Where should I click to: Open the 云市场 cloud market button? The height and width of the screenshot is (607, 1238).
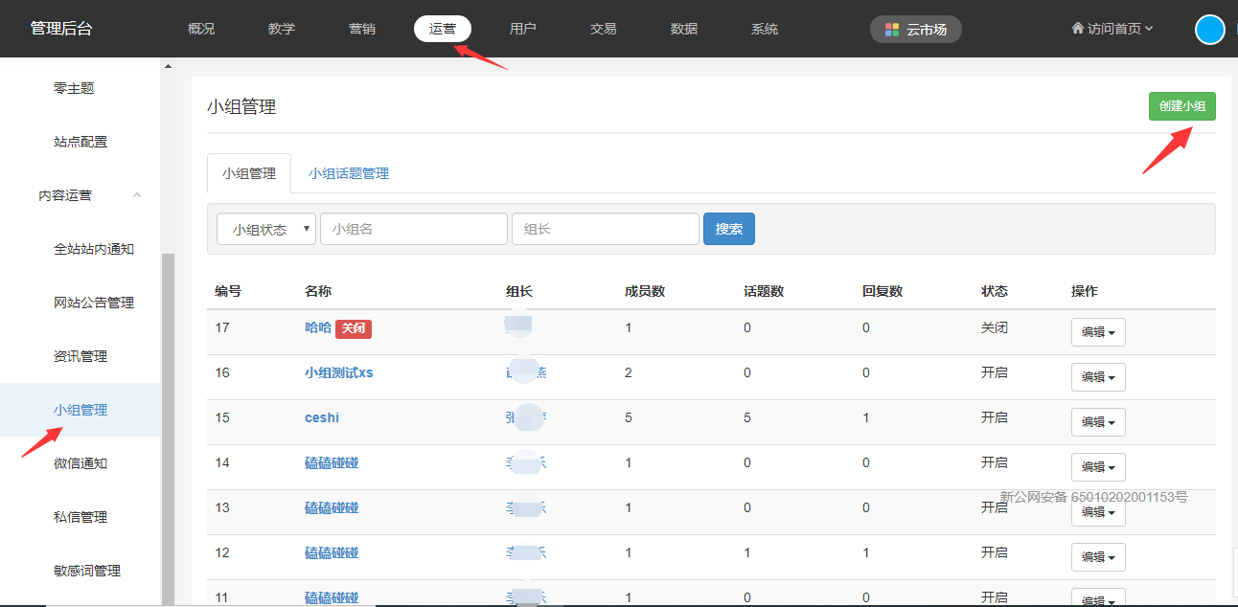pyautogui.click(x=915, y=30)
